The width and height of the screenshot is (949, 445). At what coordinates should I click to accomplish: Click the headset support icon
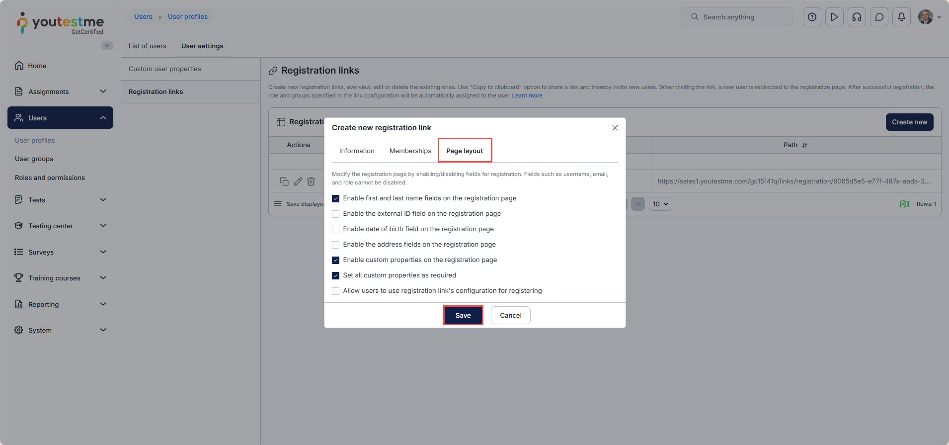tap(857, 17)
